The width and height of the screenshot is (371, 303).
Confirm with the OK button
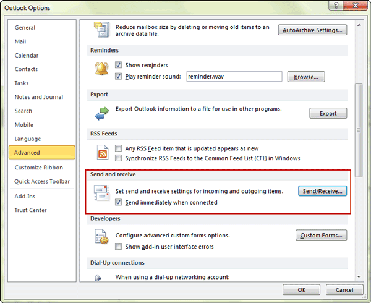pyautogui.click(x=302, y=290)
